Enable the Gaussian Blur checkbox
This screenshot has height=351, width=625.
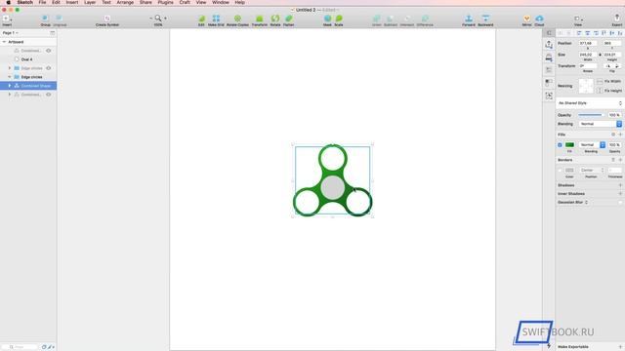coord(620,202)
